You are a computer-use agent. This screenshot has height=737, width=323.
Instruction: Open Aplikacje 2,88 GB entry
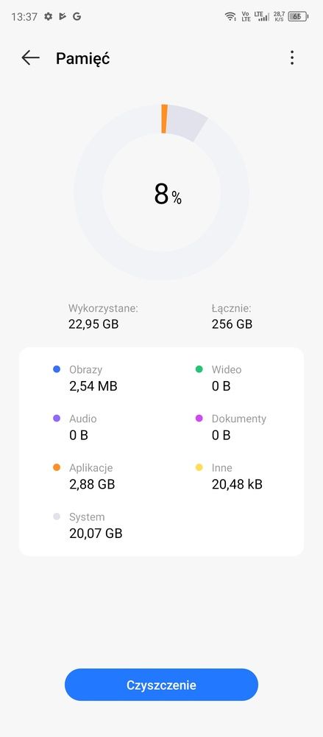coord(85,476)
